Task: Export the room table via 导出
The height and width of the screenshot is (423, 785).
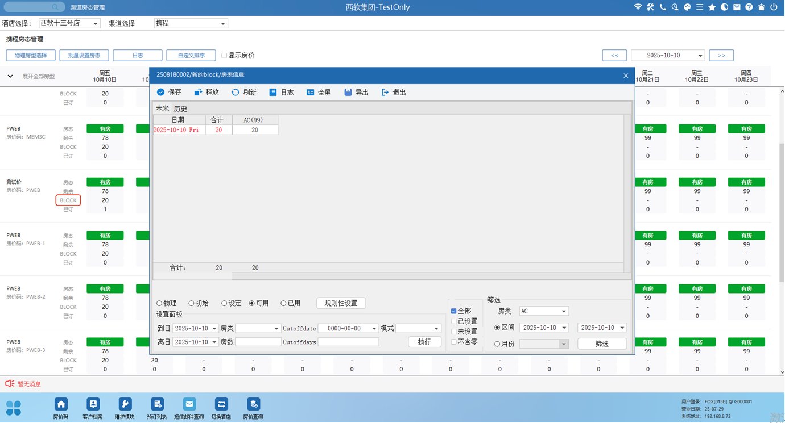Action: [348, 92]
